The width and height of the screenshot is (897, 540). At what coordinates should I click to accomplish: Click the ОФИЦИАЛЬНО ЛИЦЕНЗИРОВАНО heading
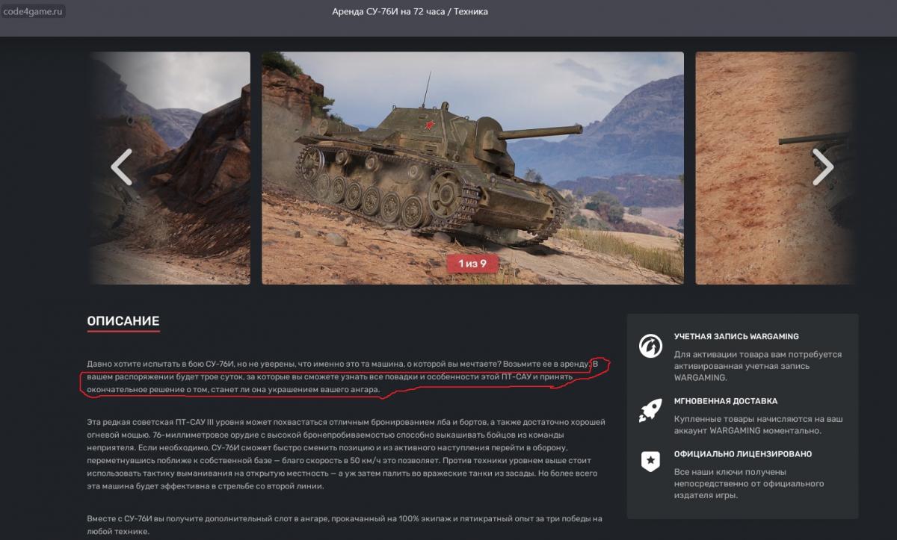(742, 454)
